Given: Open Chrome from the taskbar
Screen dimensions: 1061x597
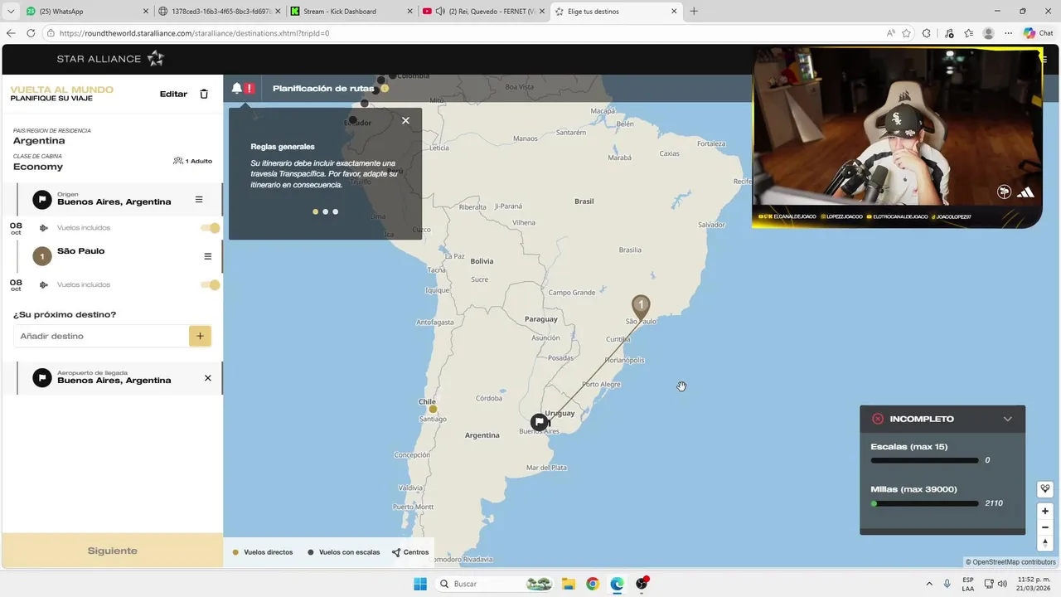Looking at the screenshot, I should coord(593,584).
